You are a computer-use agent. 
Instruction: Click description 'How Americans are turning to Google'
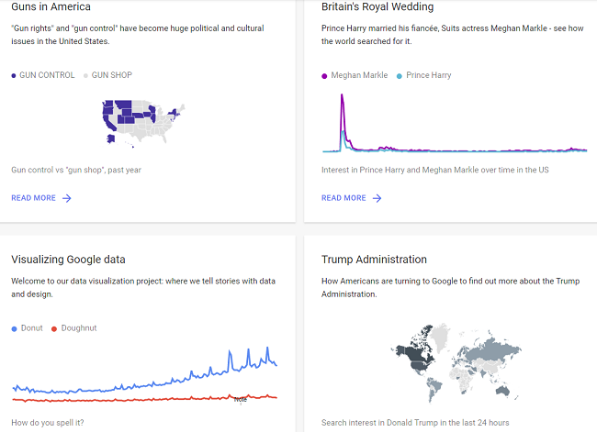pyautogui.click(x=450, y=287)
